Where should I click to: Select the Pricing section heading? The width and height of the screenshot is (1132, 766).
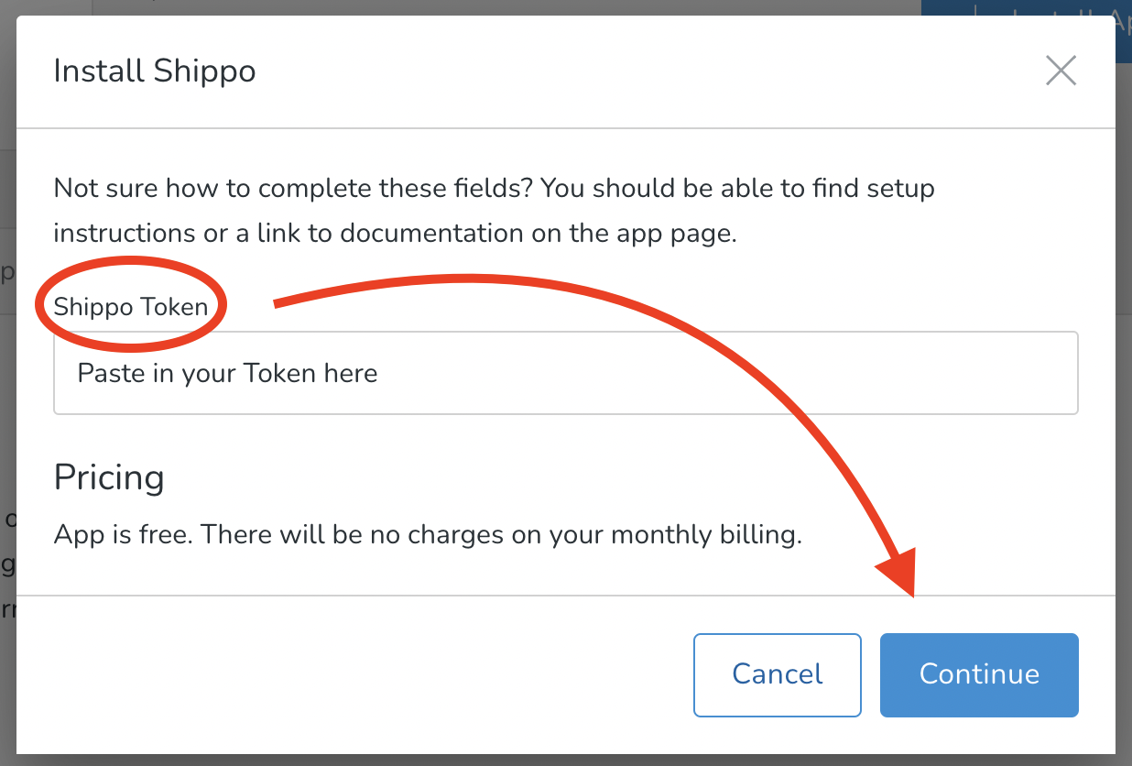109,477
